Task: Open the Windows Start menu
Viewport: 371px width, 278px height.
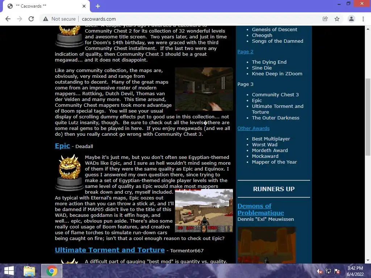Action: 9,271
